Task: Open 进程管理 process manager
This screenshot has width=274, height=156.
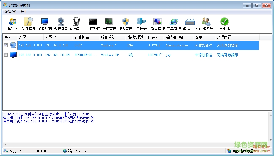Action: tap(109, 24)
